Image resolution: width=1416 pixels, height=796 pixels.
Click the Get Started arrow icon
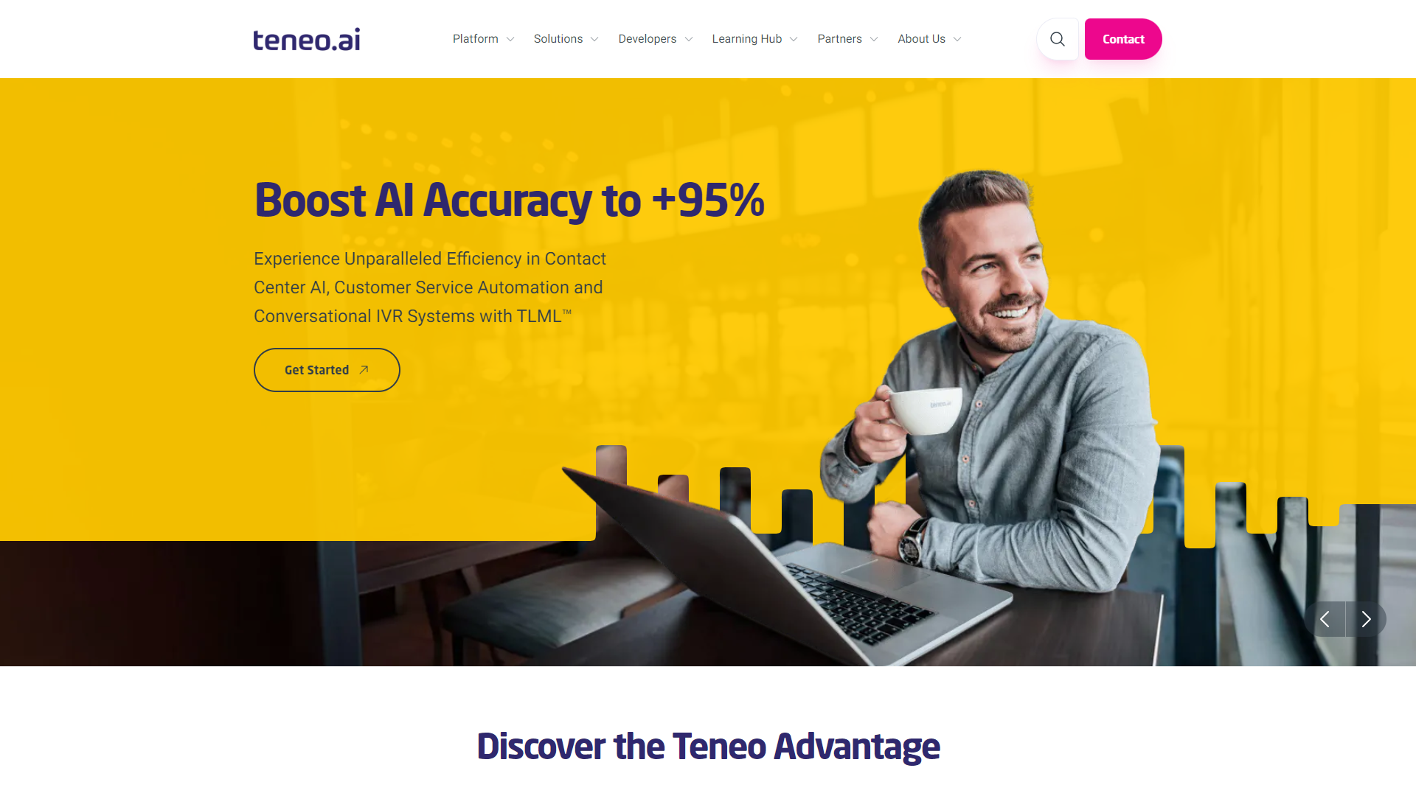[364, 369]
